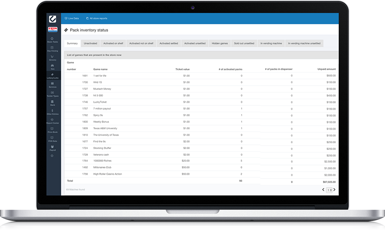The width and height of the screenshot is (385, 233).
Task: Open Basic Tasks in the sidebar
Action: (x=53, y=40)
